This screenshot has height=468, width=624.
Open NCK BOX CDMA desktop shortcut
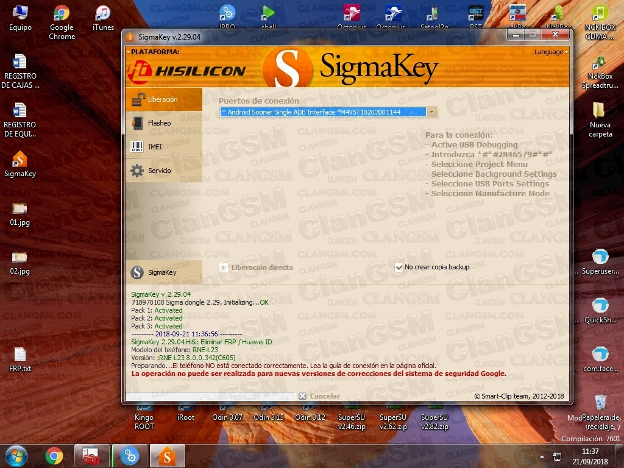600,23
